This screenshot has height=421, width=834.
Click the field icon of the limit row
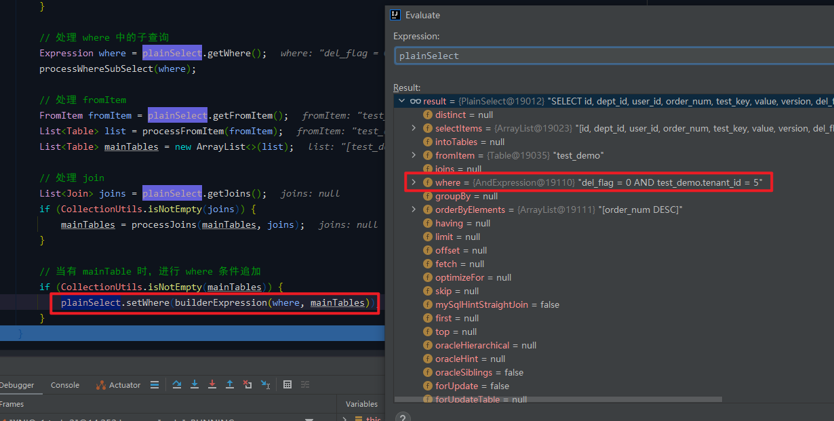point(428,237)
